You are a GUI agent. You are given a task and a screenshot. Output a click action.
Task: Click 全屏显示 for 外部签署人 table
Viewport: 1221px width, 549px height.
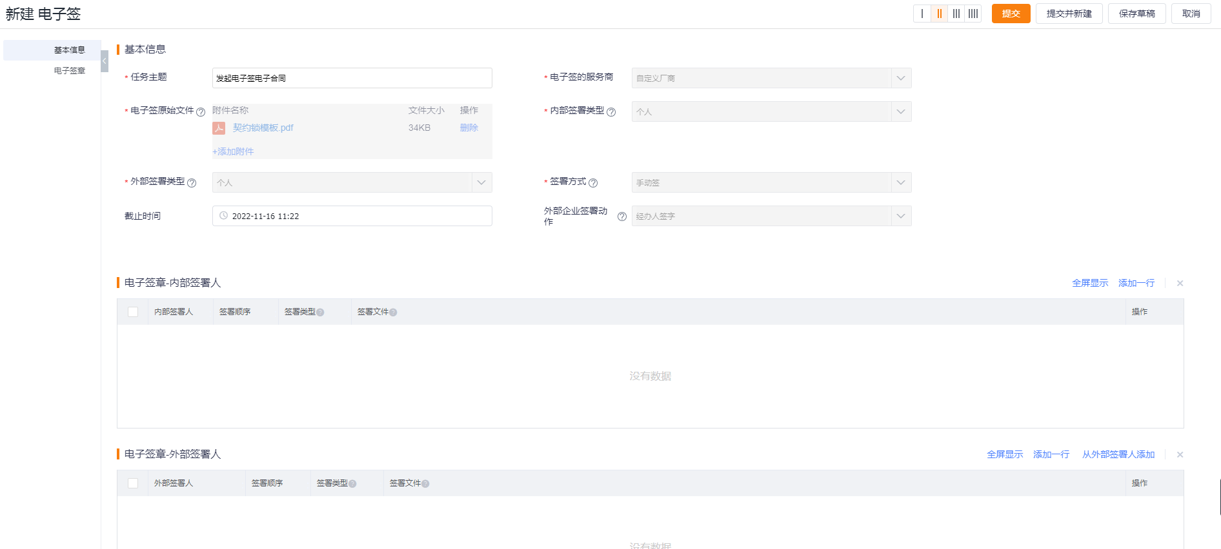click(1005, 454)
